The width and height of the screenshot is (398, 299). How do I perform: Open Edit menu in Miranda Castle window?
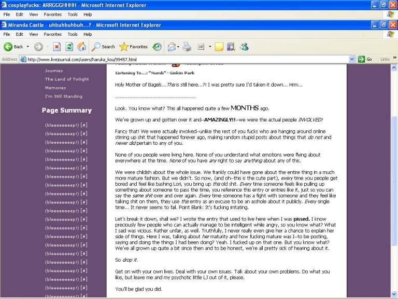click(x=19, y=34)
